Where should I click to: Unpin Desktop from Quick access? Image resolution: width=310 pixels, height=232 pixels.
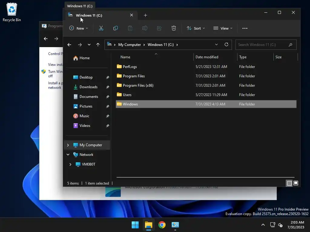click(107, 77)
